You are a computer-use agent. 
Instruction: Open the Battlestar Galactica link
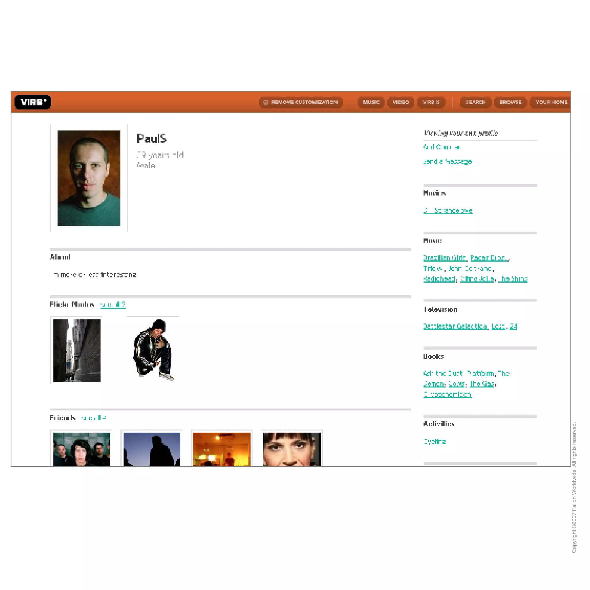[456, 326]
